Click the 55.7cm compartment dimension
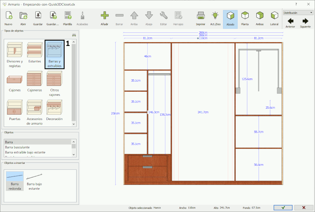Viewport: 315px width, 212px height. (x=259, y=132)
